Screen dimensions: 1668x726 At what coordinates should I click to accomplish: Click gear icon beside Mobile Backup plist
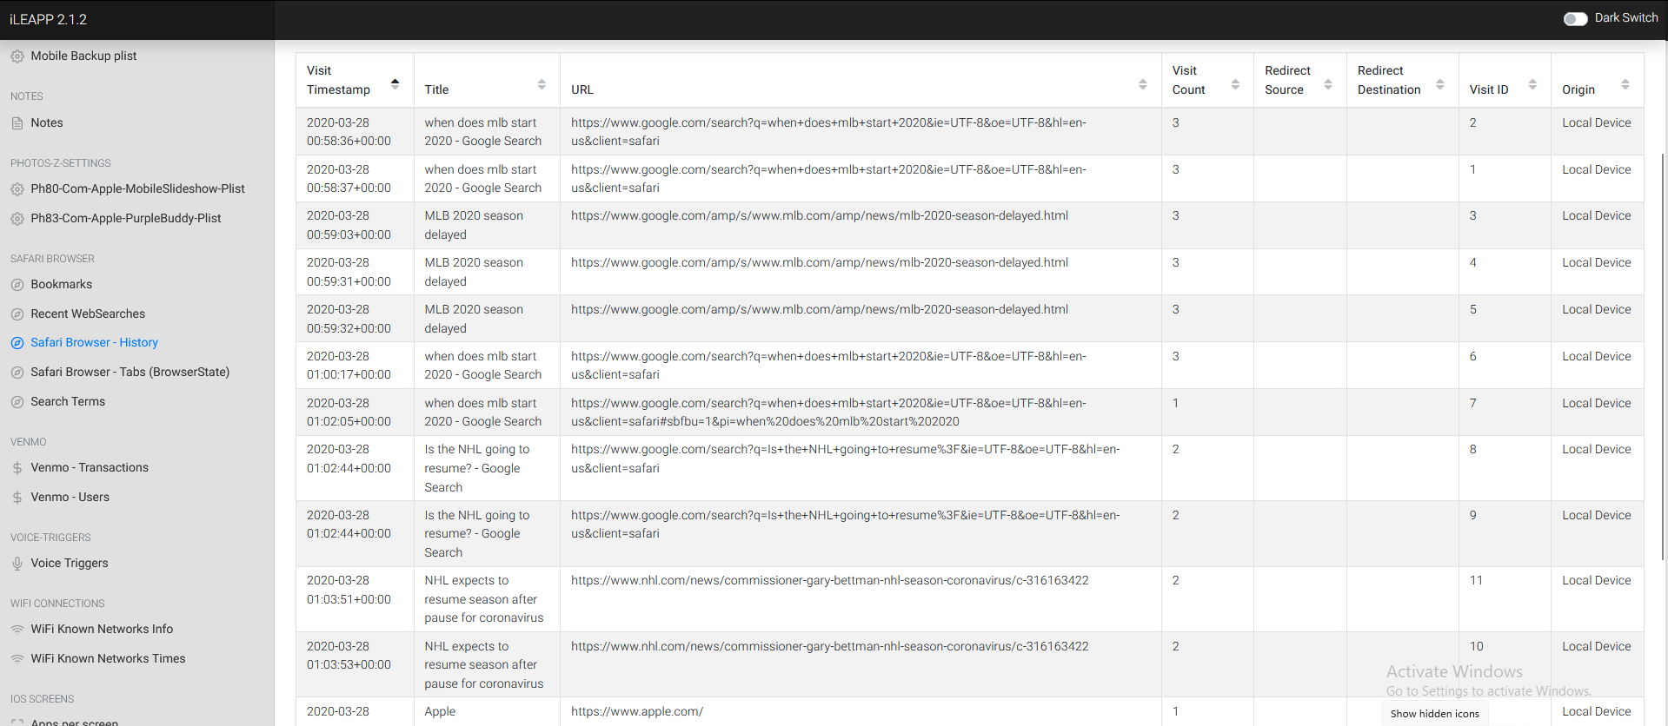click(x=17, y=56)
